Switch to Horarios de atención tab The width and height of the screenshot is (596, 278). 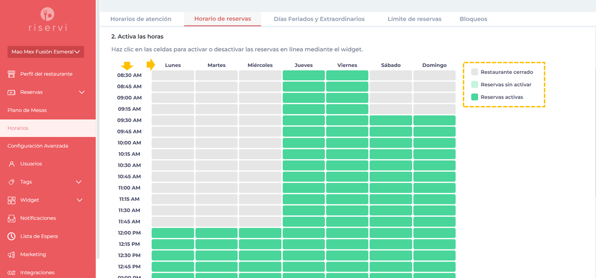pyautogui.click(x=141, y=19)
